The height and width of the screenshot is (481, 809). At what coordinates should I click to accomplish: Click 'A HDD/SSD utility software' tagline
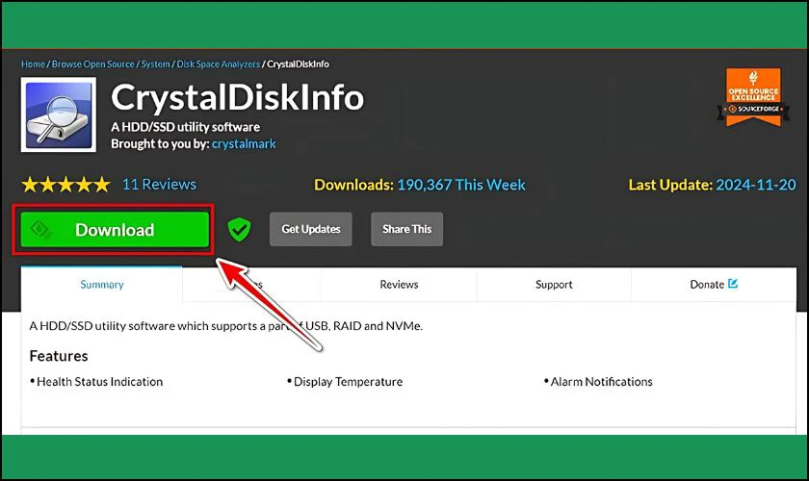click(185, 127)
